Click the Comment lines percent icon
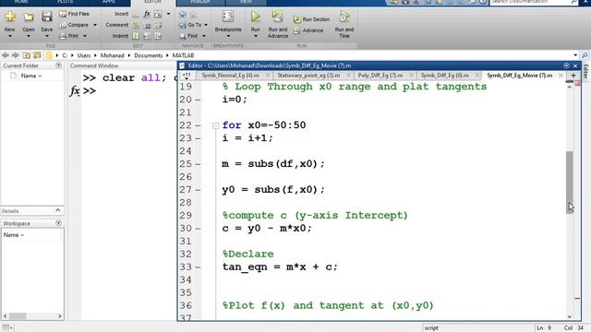 136,25
